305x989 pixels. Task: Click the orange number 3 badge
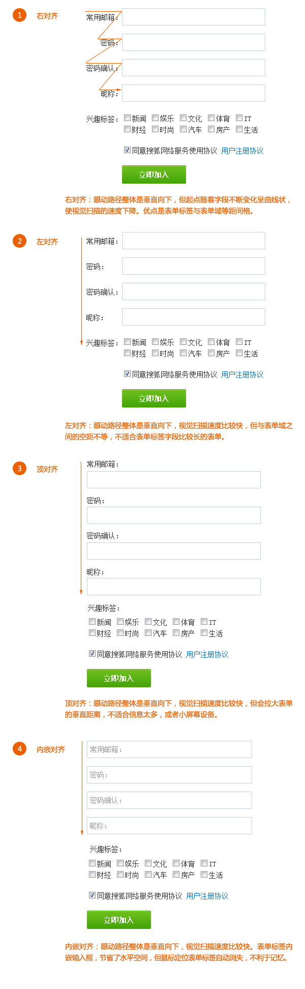point(19,469)
